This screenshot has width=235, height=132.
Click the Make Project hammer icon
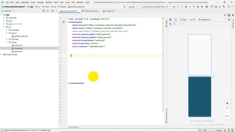click(x=124, y=7)
